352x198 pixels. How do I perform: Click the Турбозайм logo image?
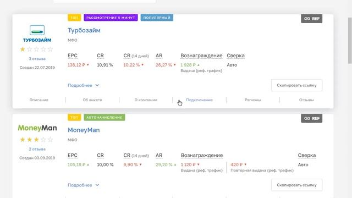37,34
